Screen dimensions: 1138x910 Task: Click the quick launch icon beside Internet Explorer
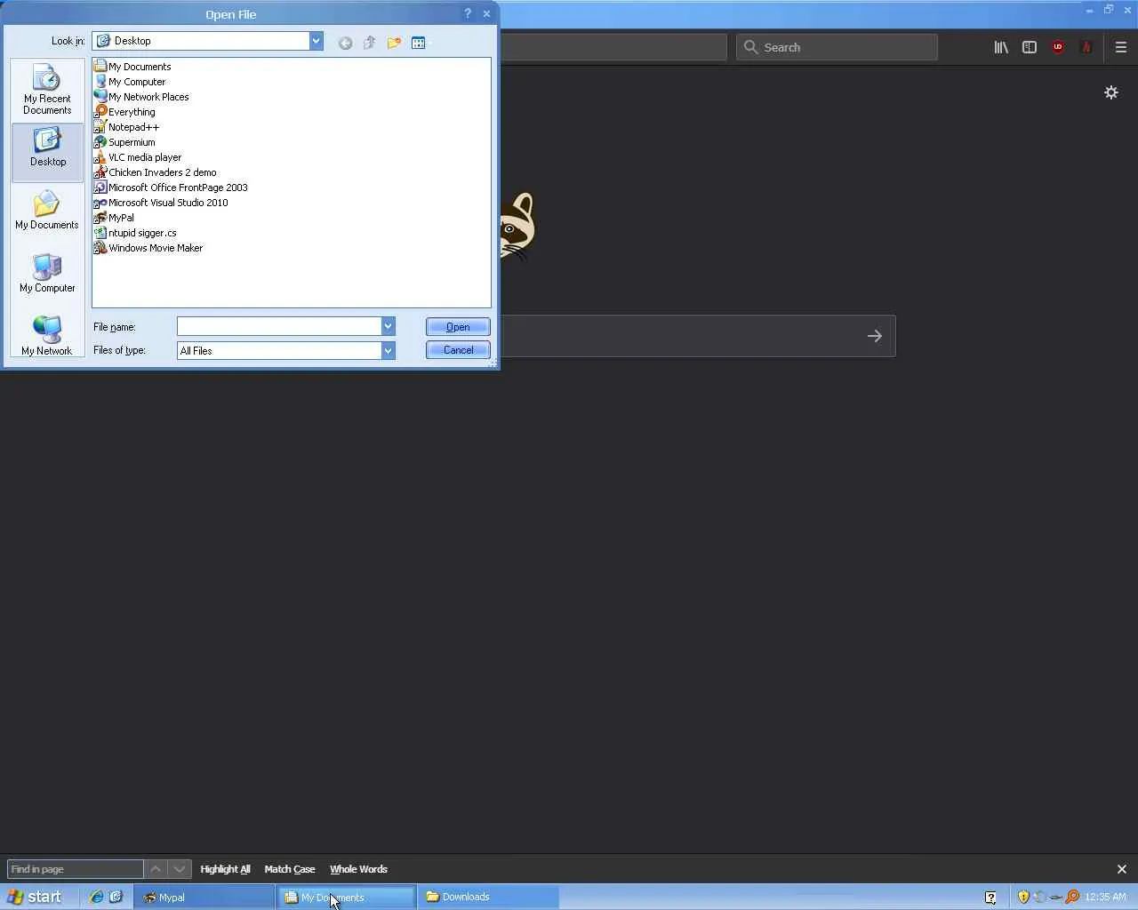pos(116,897)
